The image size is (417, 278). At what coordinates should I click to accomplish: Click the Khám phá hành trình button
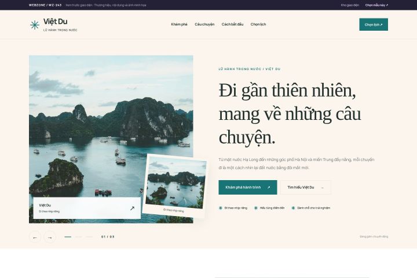pos(248,187)
